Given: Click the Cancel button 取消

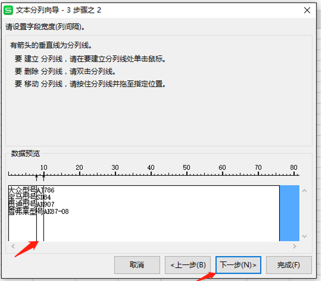Looking at the screenshot, I should 137,265.
